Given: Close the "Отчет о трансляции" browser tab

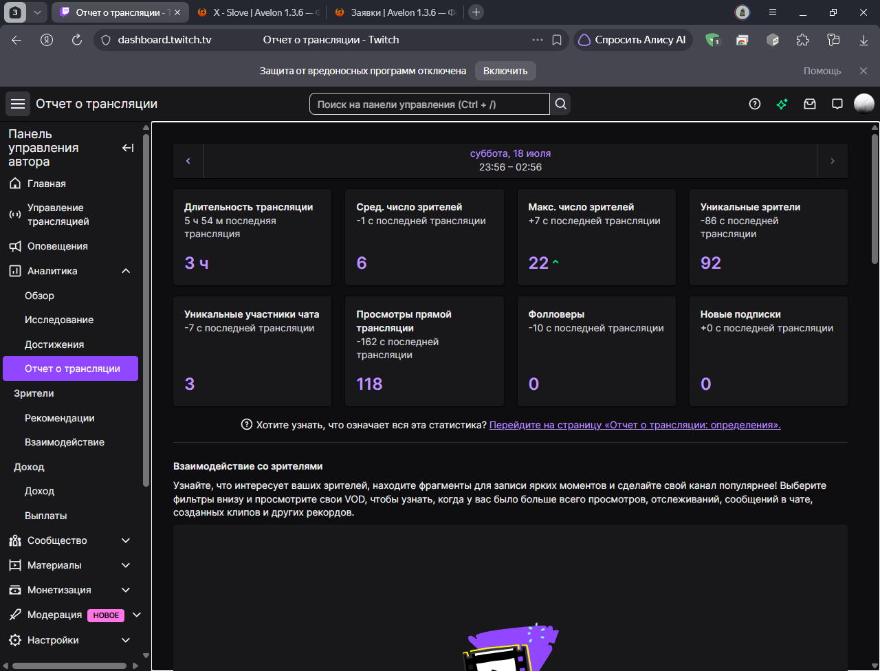Looking at the screenshot, I should pyautogui.click(x=177, y=12).
